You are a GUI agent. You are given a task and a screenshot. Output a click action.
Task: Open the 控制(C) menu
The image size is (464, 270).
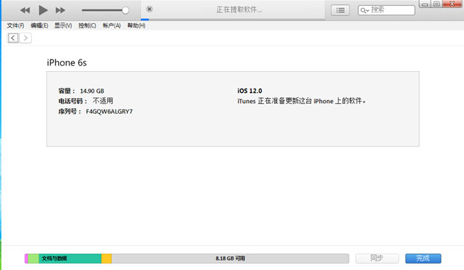87,25
